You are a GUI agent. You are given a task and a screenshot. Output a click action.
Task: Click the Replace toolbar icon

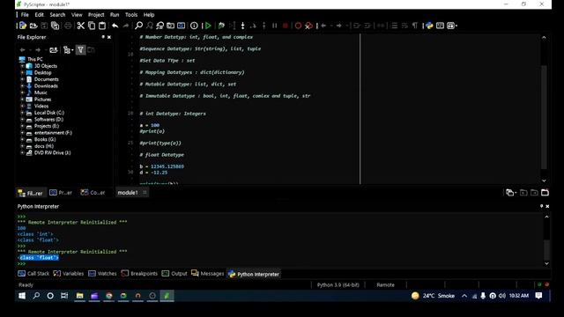tap(160, 26)
